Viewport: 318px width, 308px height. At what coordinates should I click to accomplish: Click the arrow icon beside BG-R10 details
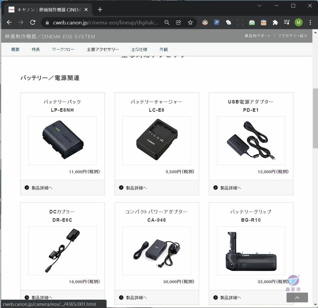pyautogui.click(x=216, y=297)
